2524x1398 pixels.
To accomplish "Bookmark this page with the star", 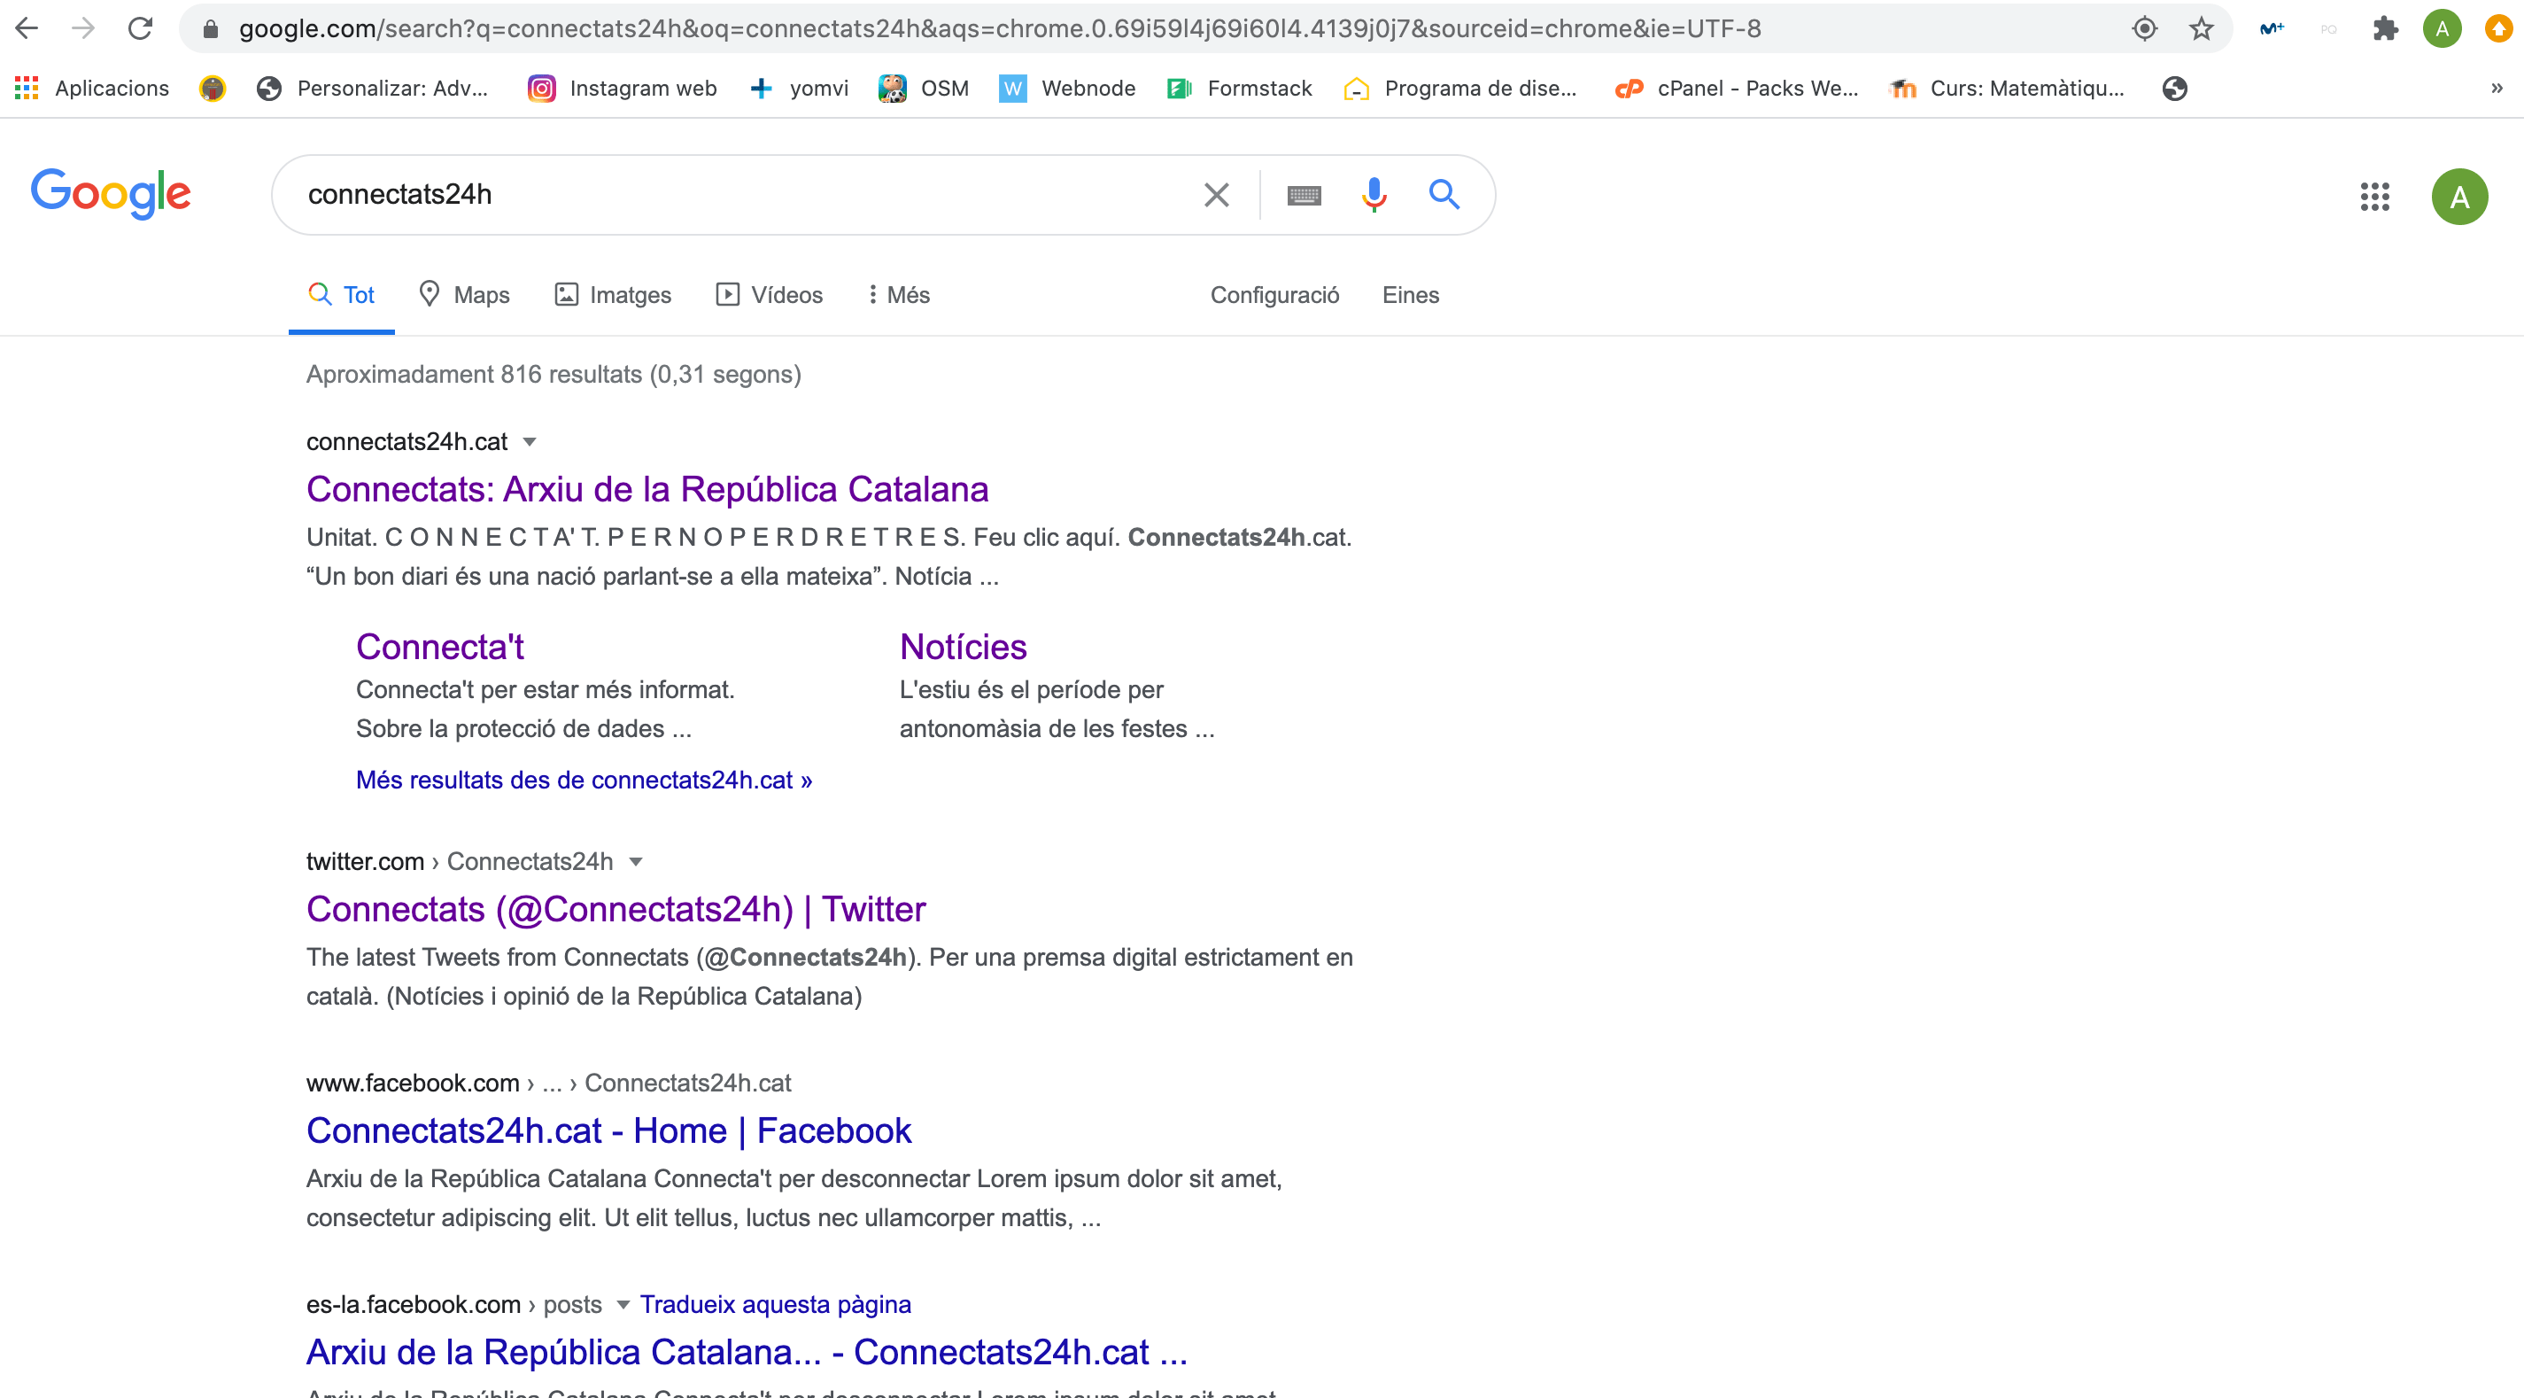I will click(2201, 29).
